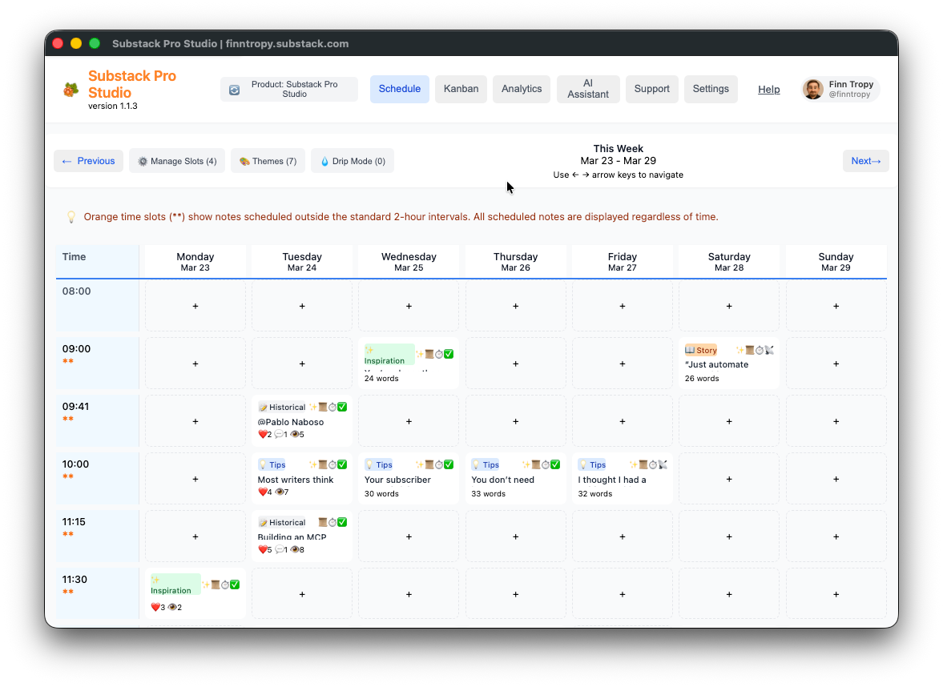This screenshot has width=943, height=687.
Task: Click the green checkmark on the @Pablo Naboso note
Action: pos(342,407)
